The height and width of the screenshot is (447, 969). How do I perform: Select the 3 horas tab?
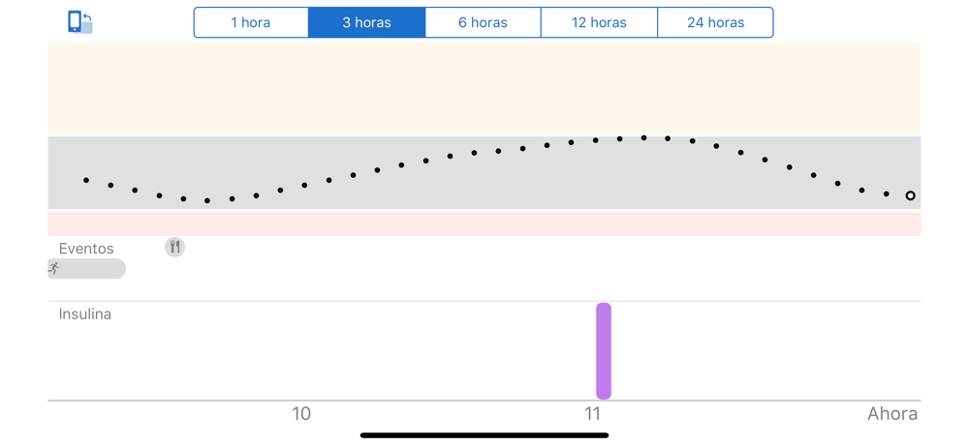(366, 23)
